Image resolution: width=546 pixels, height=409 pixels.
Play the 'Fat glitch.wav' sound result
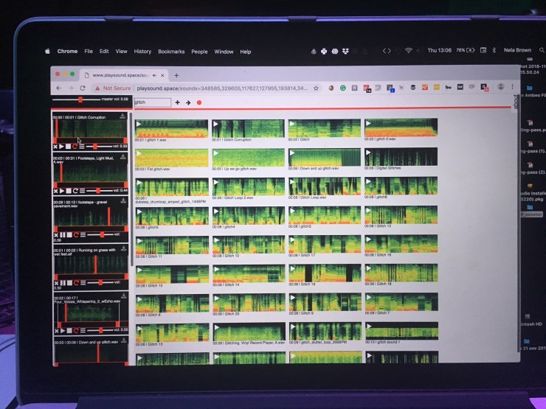click(140, 154)
